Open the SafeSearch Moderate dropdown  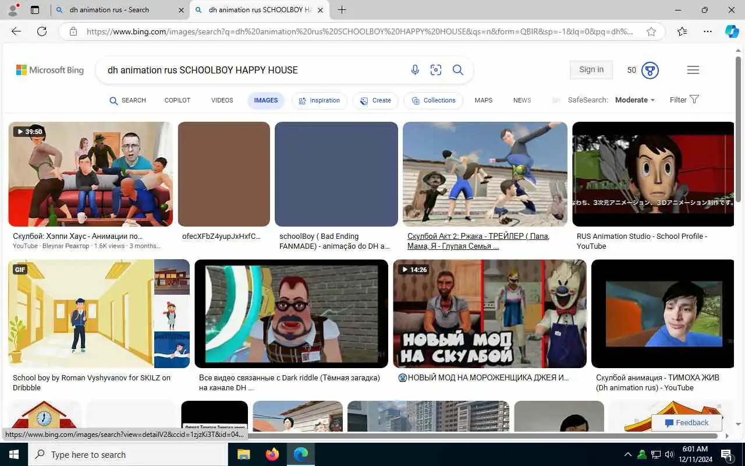coord(634,100)
